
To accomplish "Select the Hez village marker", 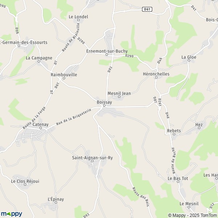I will click(x=199, y=128).
